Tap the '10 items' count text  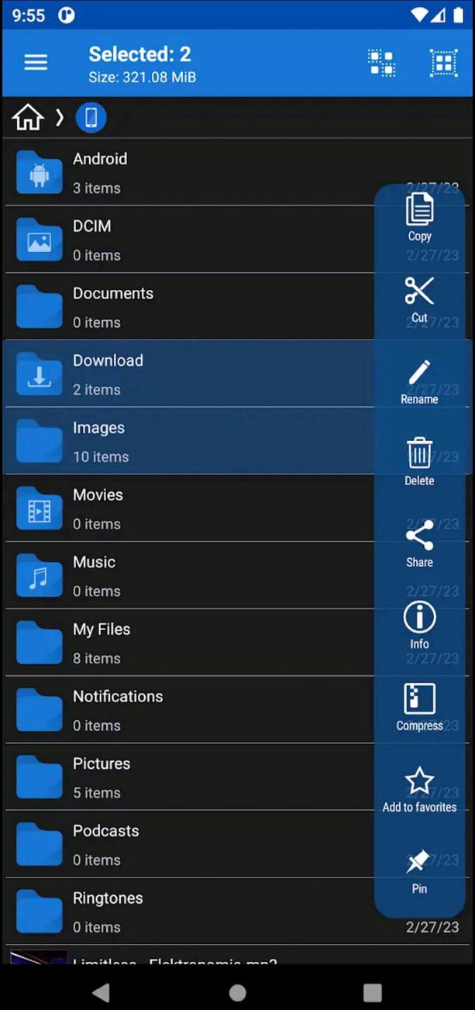[101, 457]
